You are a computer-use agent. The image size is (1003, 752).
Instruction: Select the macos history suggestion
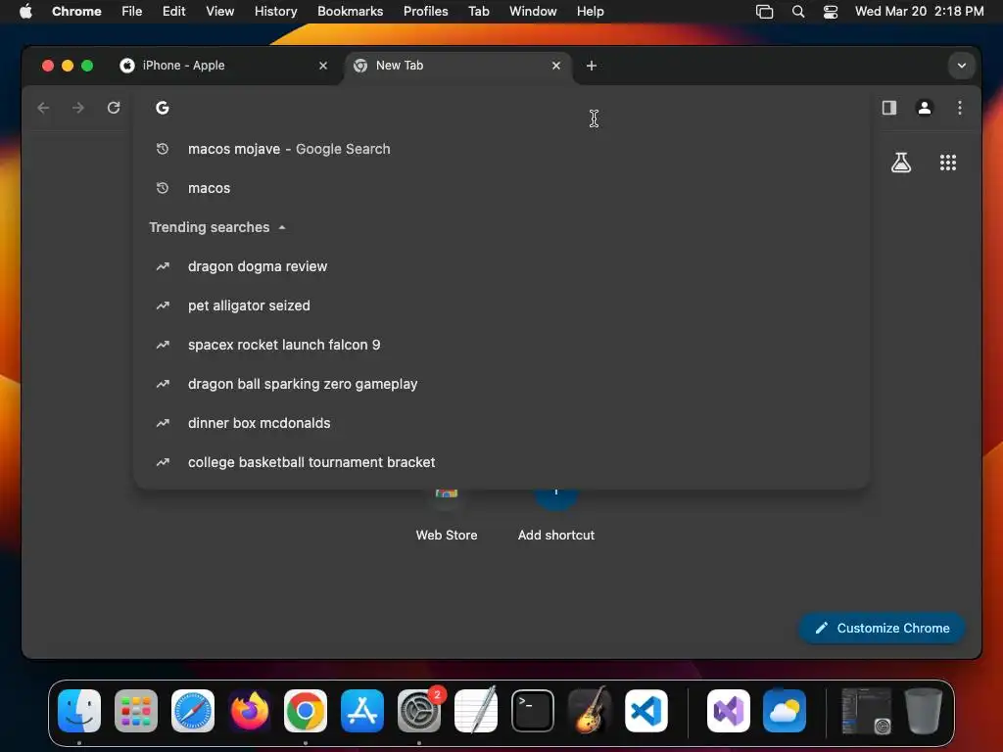click(x=501, y=188)
